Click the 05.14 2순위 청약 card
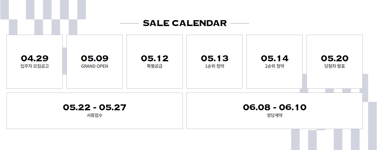Image resolution: width=377 pixels, height=150 pixels. 275,62
